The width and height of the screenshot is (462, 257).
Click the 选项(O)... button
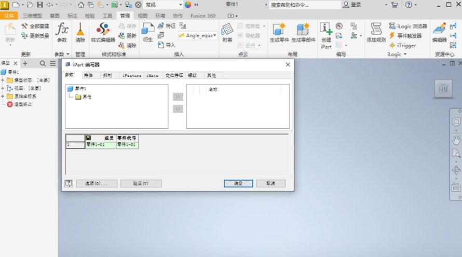(97, 183)
